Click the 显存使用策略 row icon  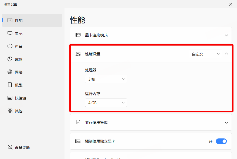tap(78, 122)
